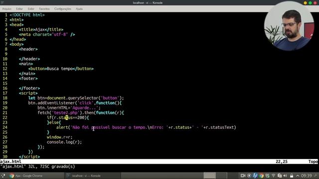Click the 'teste2.php' string in fetch

point(66,113)
